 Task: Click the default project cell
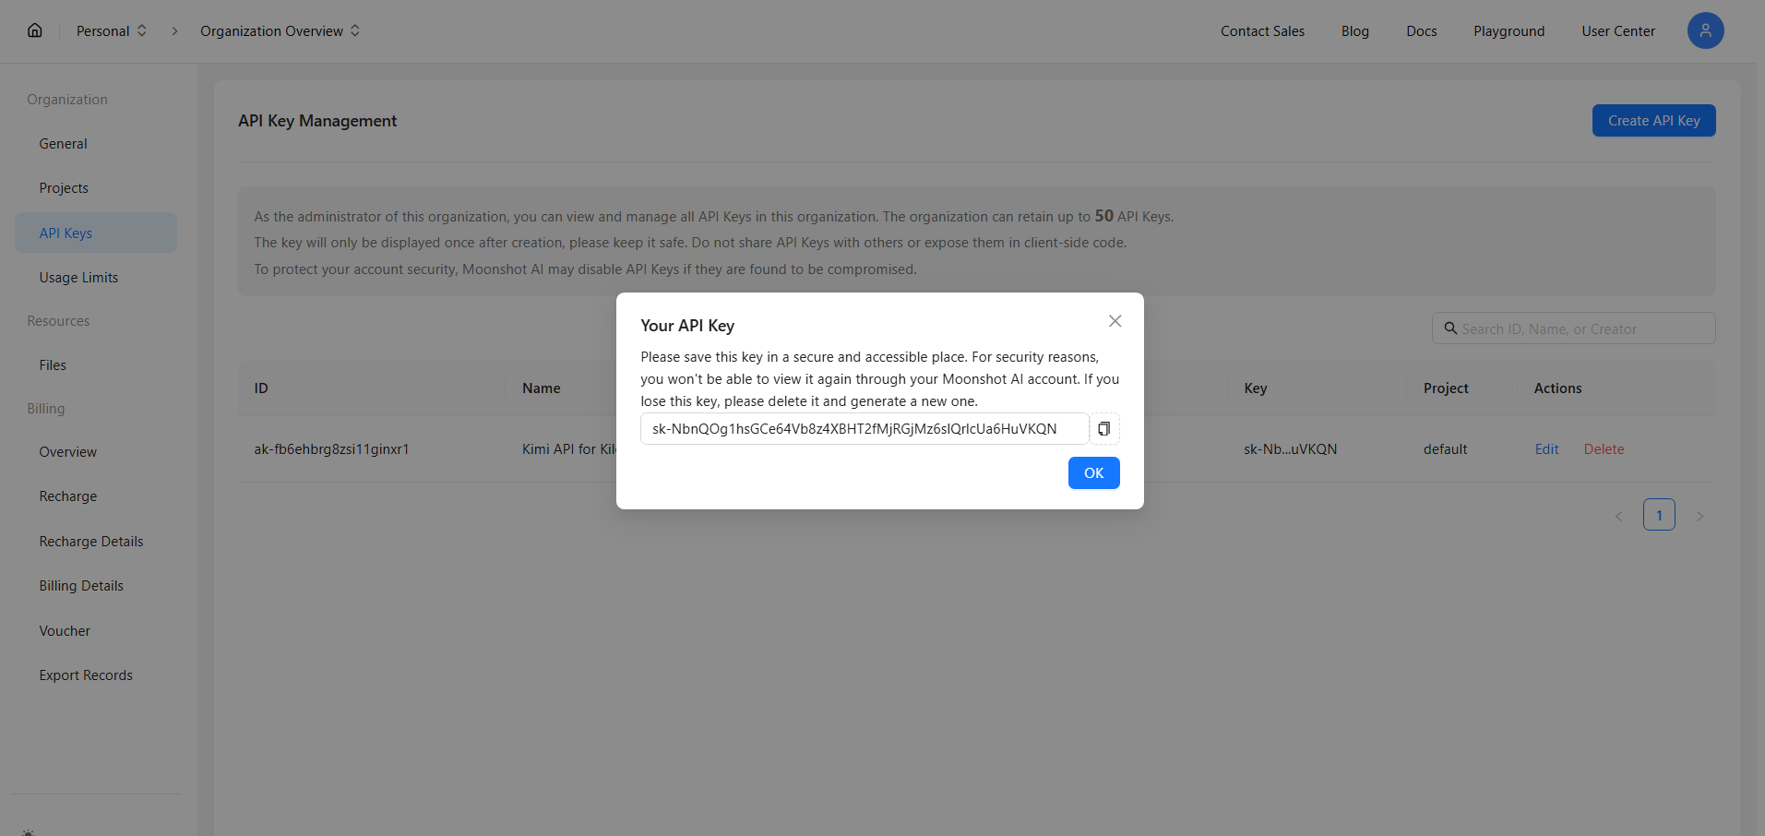coord(1445,449)
